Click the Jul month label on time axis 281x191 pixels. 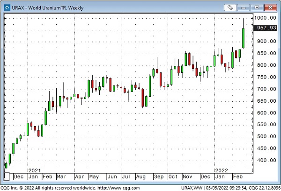point(126,177)
